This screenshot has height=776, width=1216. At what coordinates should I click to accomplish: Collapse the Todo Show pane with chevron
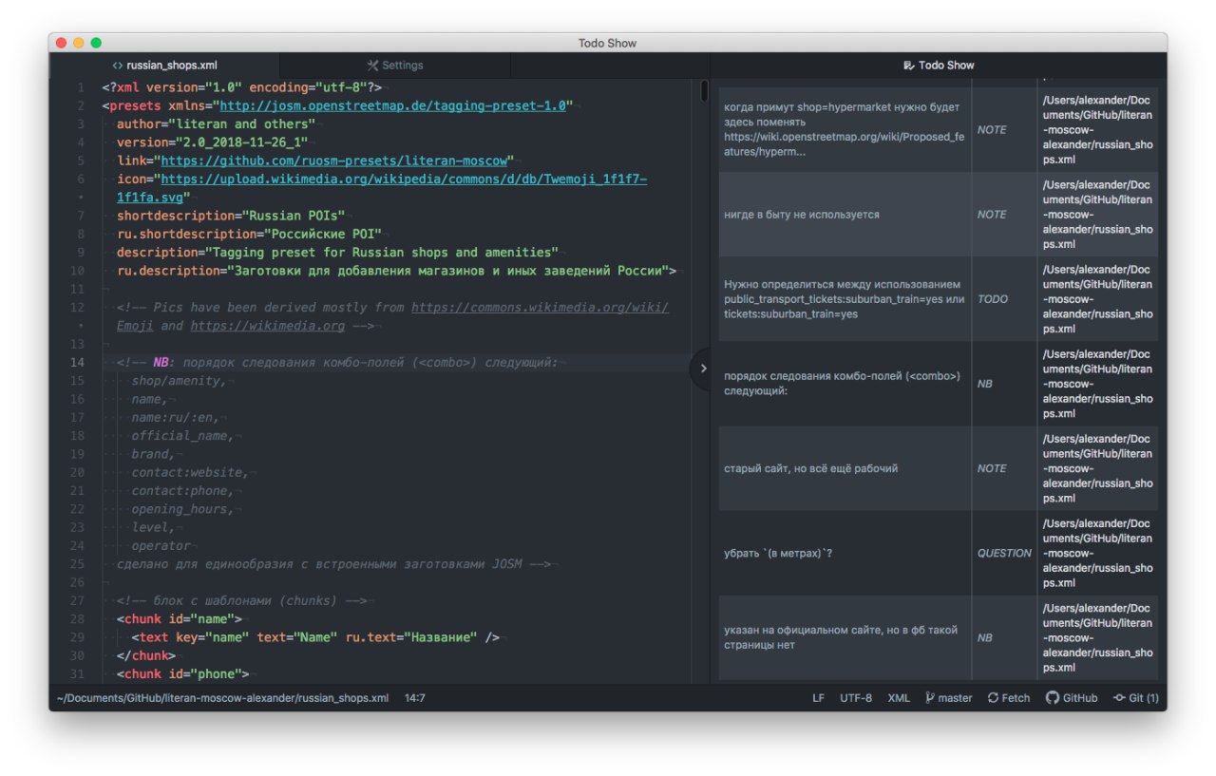[x=703, y=369]
